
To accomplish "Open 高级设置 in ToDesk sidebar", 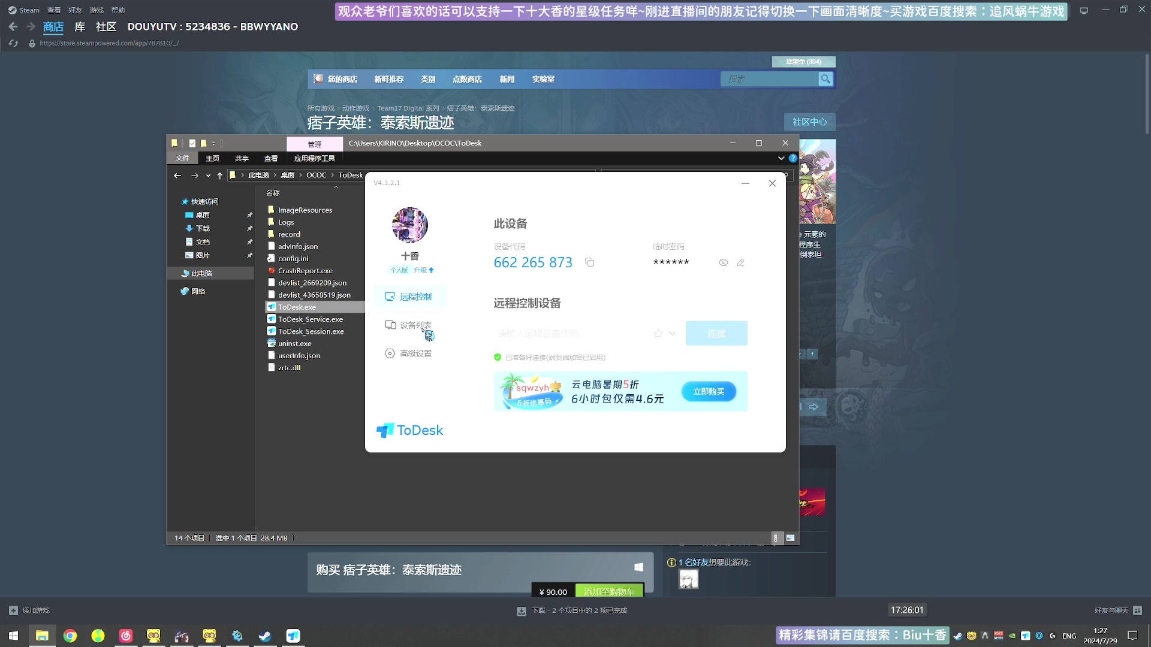I will click(408, 353).
